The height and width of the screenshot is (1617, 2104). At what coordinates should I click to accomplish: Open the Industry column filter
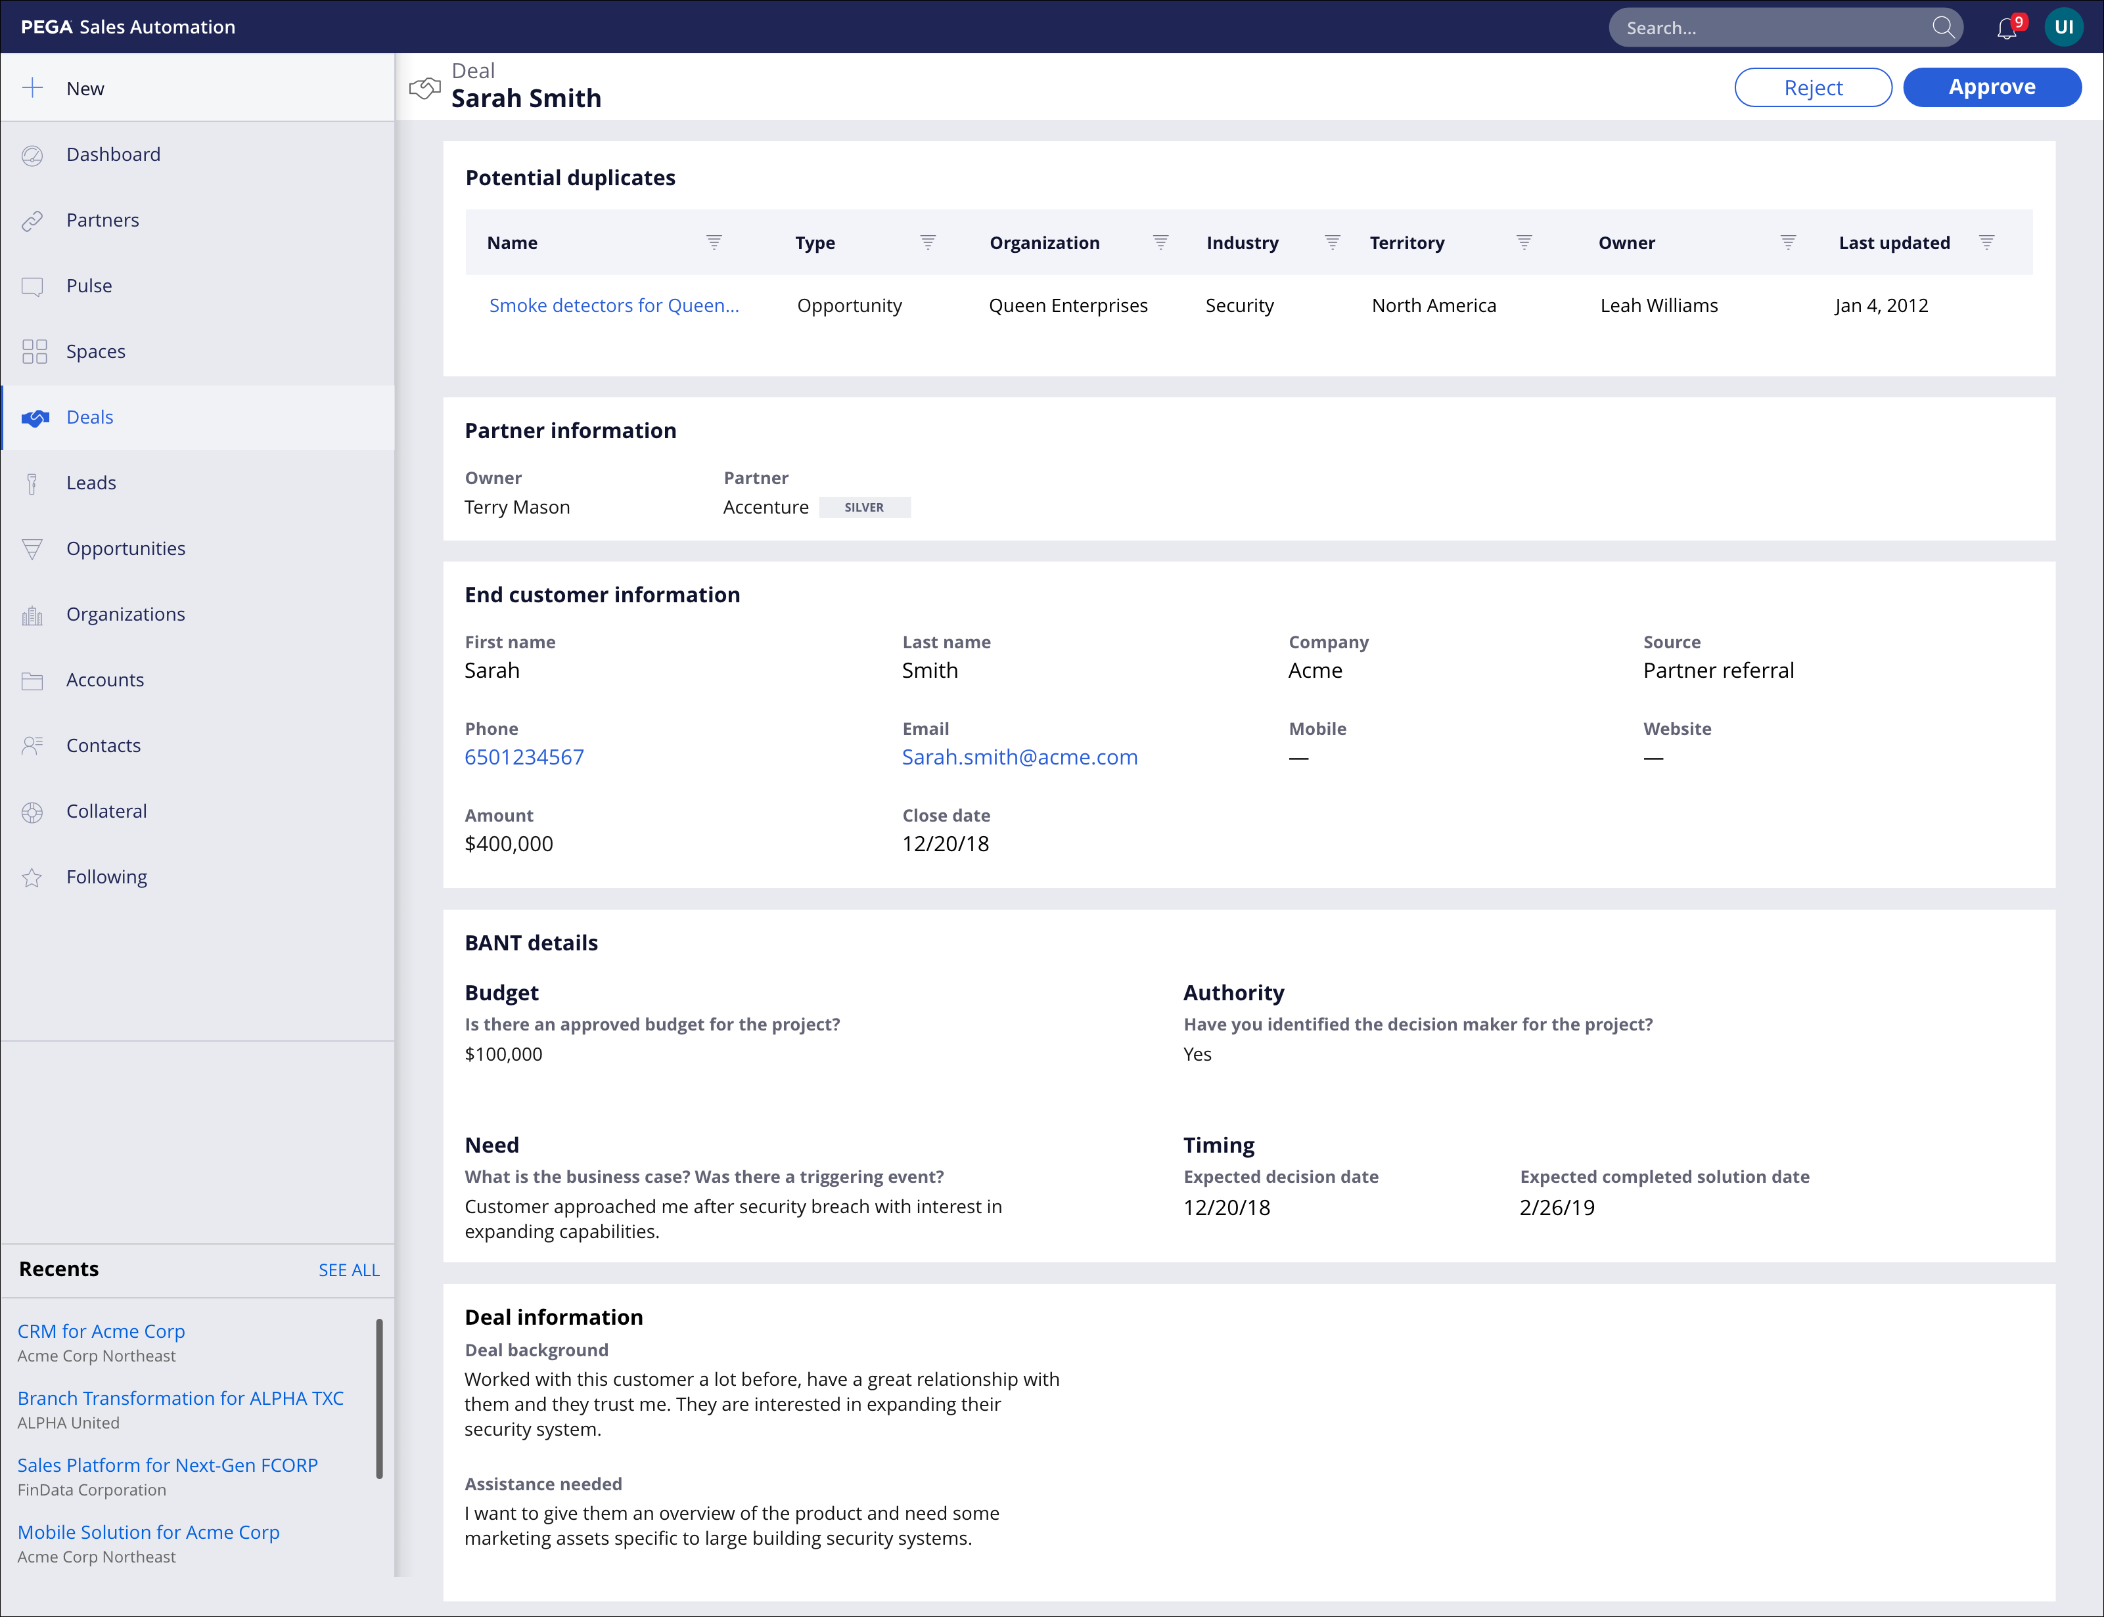[1332, 242]
